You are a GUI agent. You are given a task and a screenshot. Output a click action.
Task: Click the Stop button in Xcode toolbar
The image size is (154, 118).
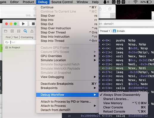(33, 24)
